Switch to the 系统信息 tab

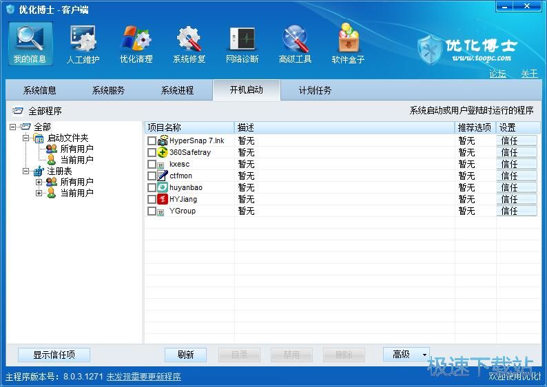pos(40,91)
